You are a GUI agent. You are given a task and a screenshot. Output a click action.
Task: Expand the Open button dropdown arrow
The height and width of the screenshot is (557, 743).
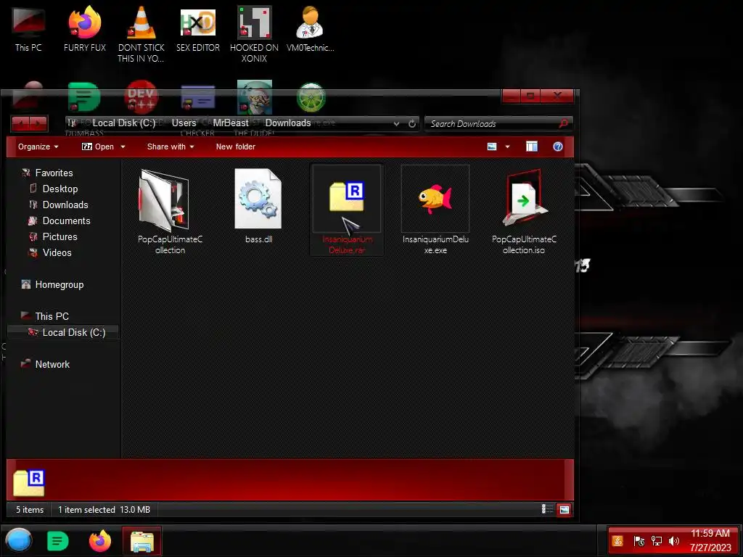click(123, 147)
